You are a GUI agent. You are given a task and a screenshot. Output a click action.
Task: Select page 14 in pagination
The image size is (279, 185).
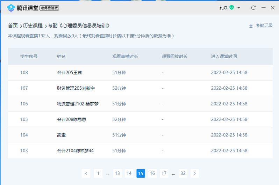129,173
